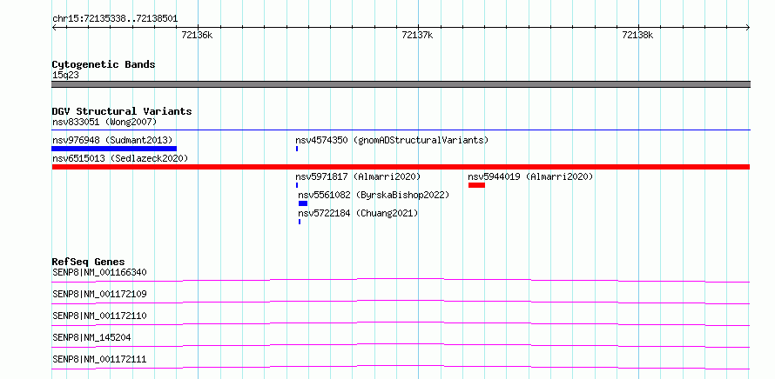
Task: Open variant nsv5944019 (Almarri2020) label
Action: tap(530, 176)
